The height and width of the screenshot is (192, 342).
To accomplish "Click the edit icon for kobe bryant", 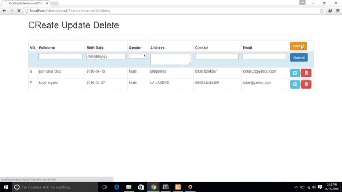I will click(x=295, y=84).
